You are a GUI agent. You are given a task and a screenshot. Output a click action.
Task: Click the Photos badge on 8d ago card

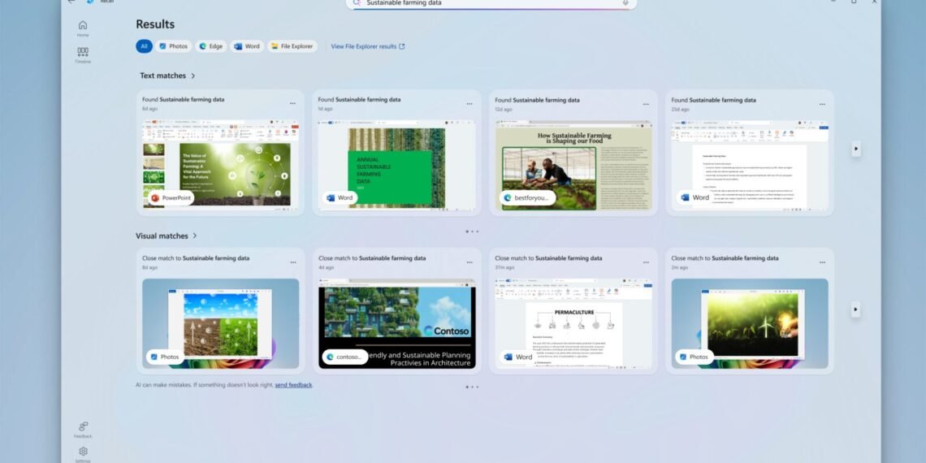[165, 357]
